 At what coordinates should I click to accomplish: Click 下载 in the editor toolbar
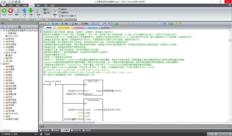pyautogui.click(x=64, y=24)
